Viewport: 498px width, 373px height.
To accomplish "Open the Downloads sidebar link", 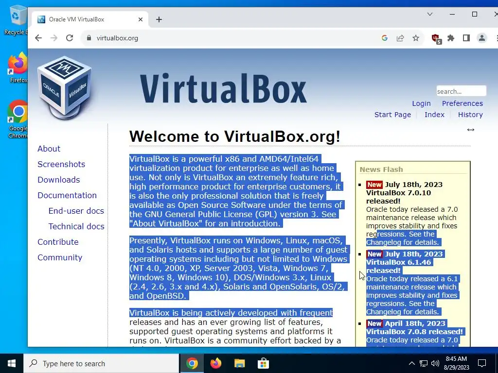I will [x=59, y=180].
